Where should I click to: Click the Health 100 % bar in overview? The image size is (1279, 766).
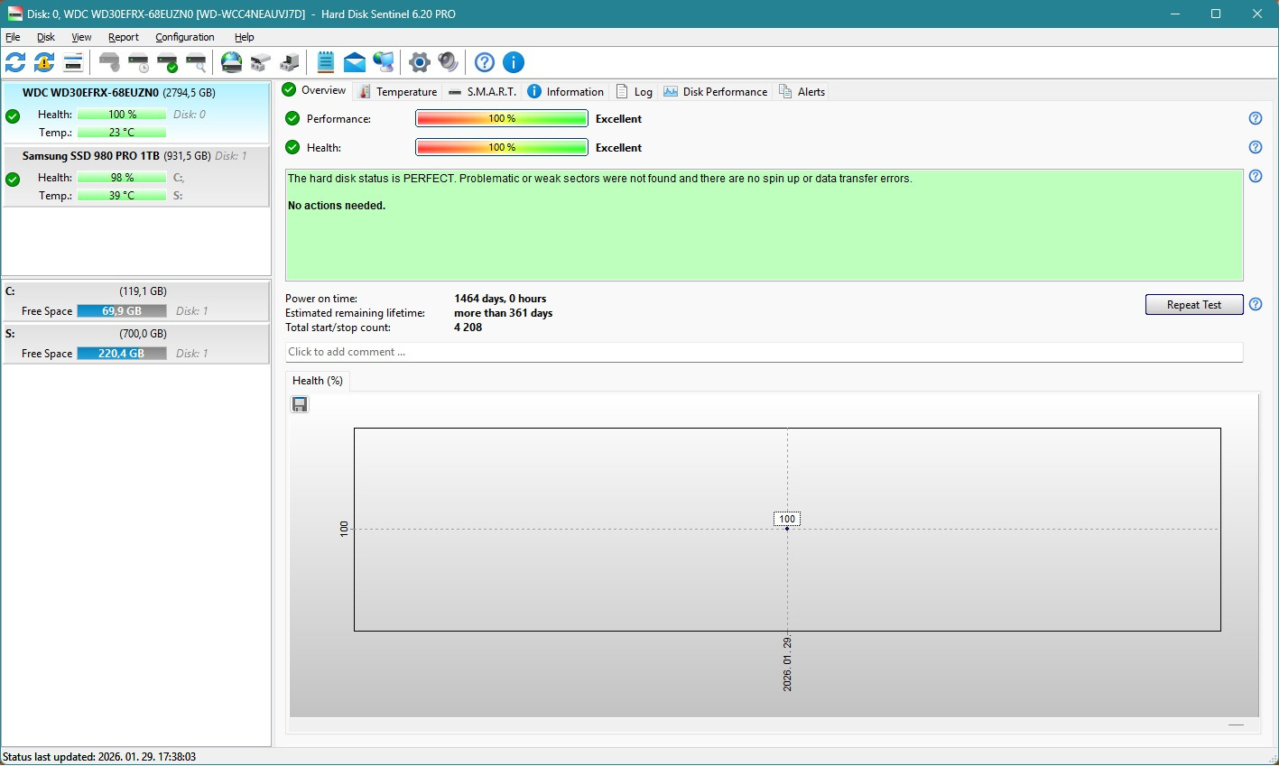point(502,147)
